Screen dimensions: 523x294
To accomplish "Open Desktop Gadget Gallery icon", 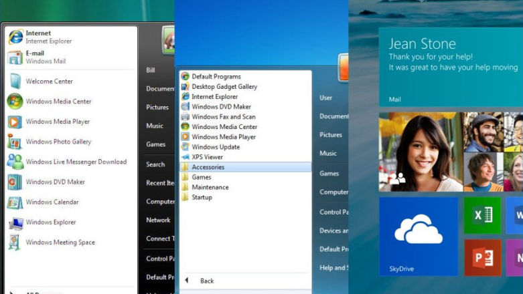I will (185, 87).
